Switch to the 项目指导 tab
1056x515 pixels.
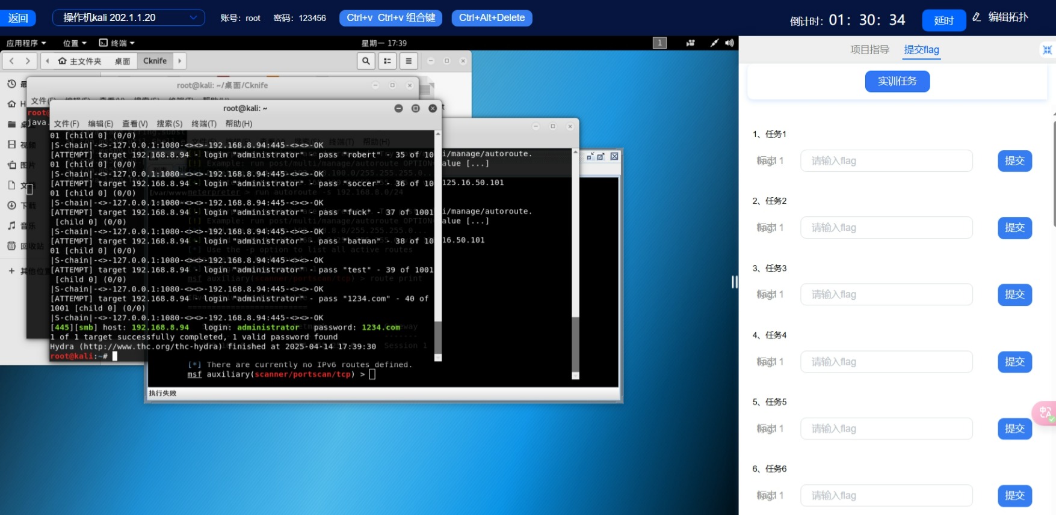click(x=869, y=50)
